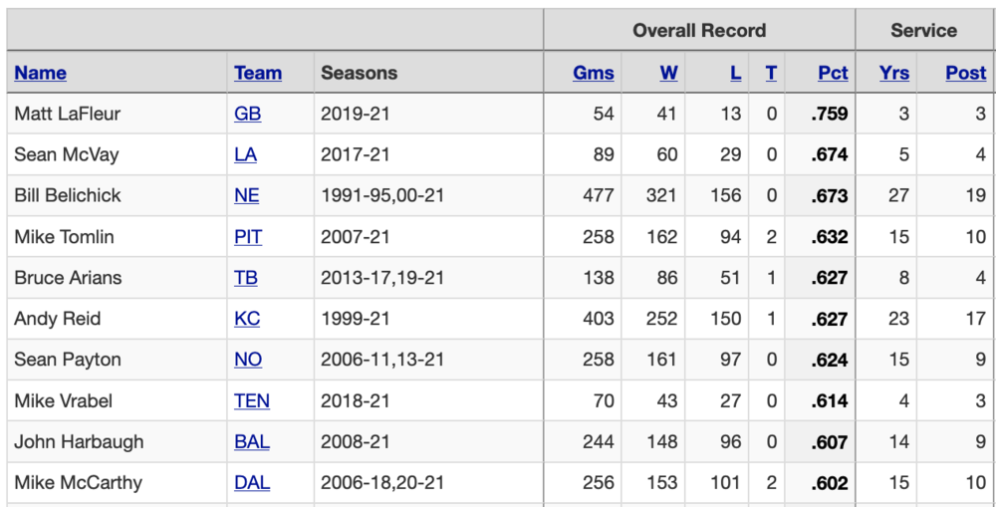
Task: Sort by T ties column header
Action: click(x=771, y=73)
